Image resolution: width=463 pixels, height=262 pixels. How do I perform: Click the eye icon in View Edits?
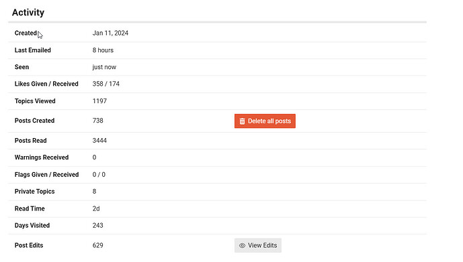(x=242, y=245)
